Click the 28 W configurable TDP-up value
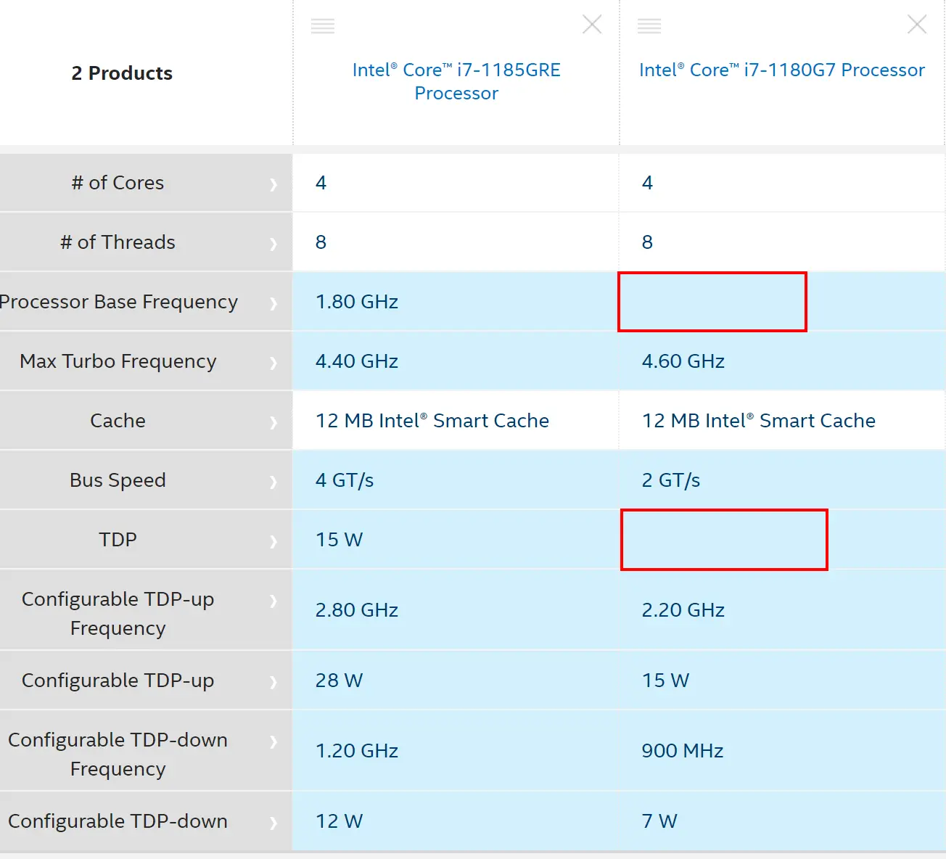This screenshot has height=859, width=946. pyautogui.click(x=339, y=681)
